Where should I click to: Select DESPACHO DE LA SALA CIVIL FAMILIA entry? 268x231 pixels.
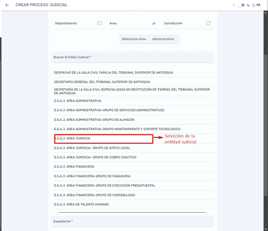click(134, 73)
